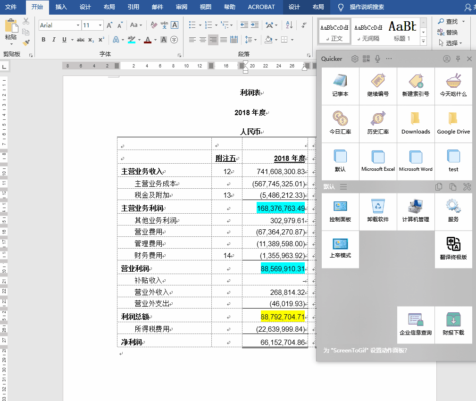Screen dimensions: 476x401
Task: Toggle bold formatting
Action: coord(43,40)
